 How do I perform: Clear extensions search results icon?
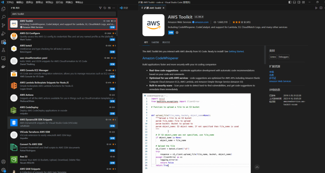tap(109, 8)
